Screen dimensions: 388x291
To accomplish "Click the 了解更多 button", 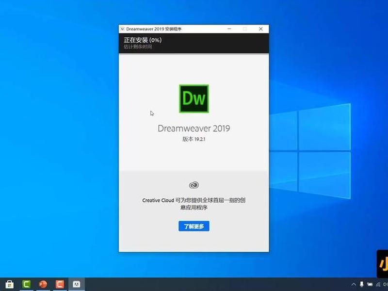I will (x=194, y=226).
